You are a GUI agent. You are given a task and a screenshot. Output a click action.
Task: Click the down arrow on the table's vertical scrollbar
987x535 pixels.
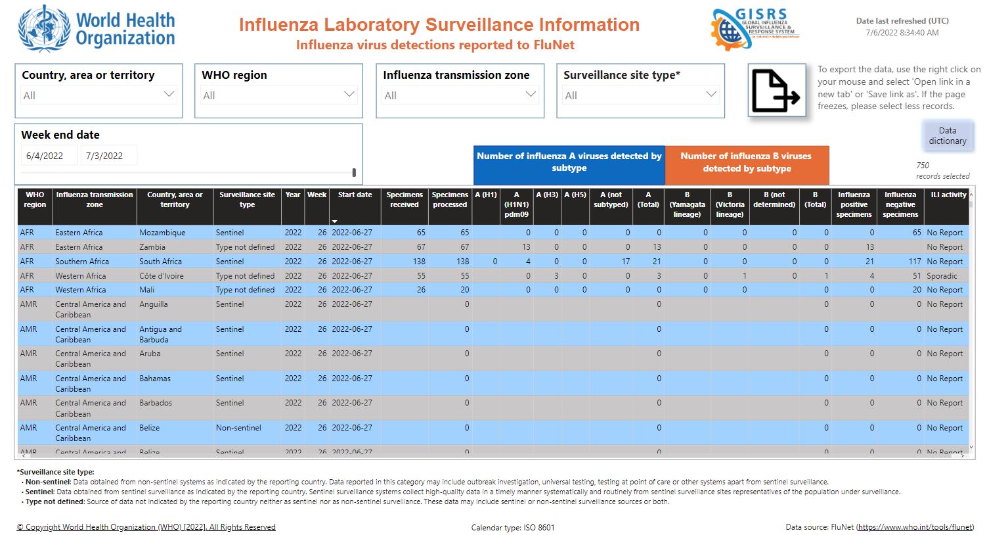tap(970, 446)
